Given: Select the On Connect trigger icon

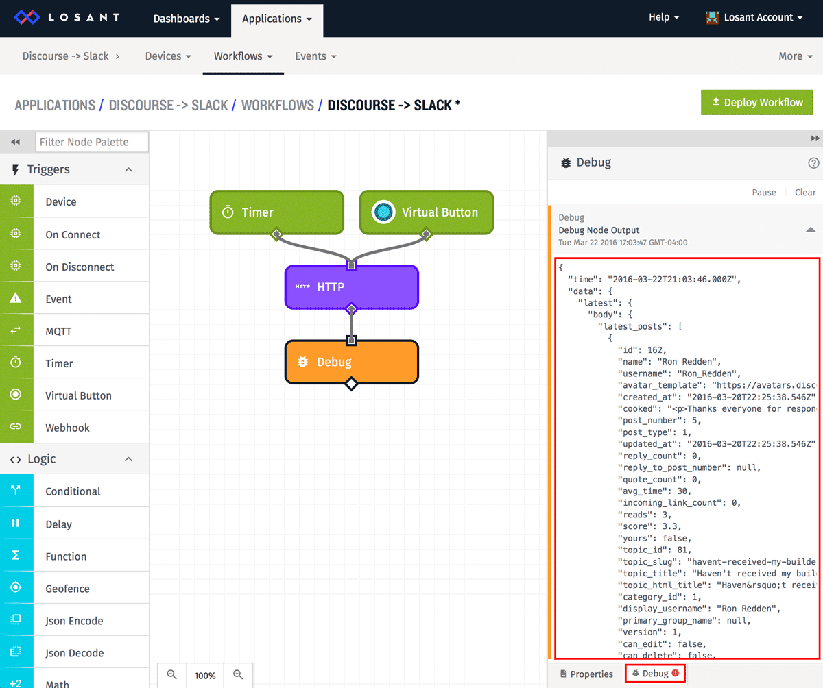Looking at the screenshot, I should click(x=16, y=234).
